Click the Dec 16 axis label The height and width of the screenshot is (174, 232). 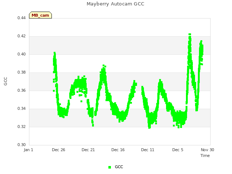(x=118, y=150)
